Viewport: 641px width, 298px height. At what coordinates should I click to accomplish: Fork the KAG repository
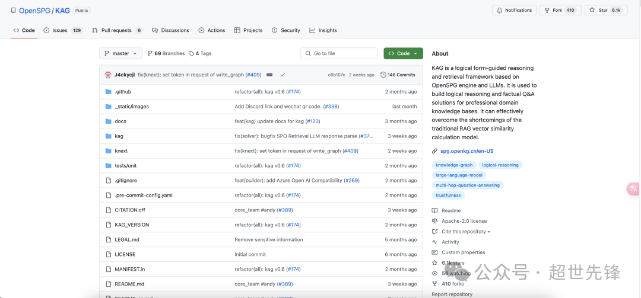tap(560, 10)
